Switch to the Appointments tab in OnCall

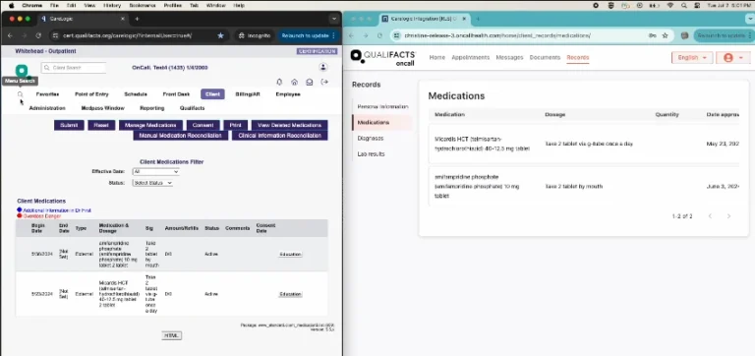click(x=471, y=57)
